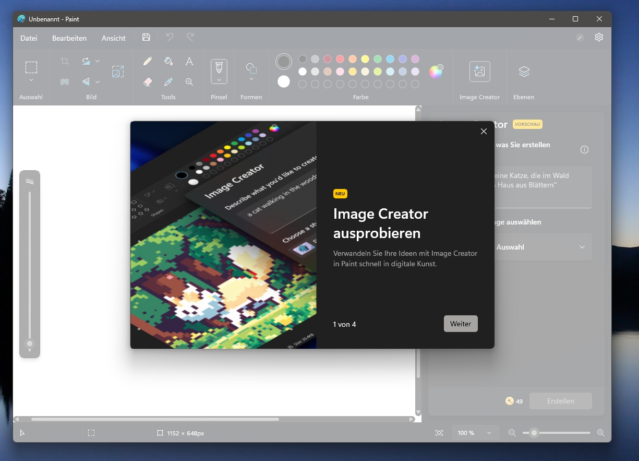Viewport: 639px width, 461px height.
Task: Click the vertical scrollbar down arrow
Action: [418, 412]
